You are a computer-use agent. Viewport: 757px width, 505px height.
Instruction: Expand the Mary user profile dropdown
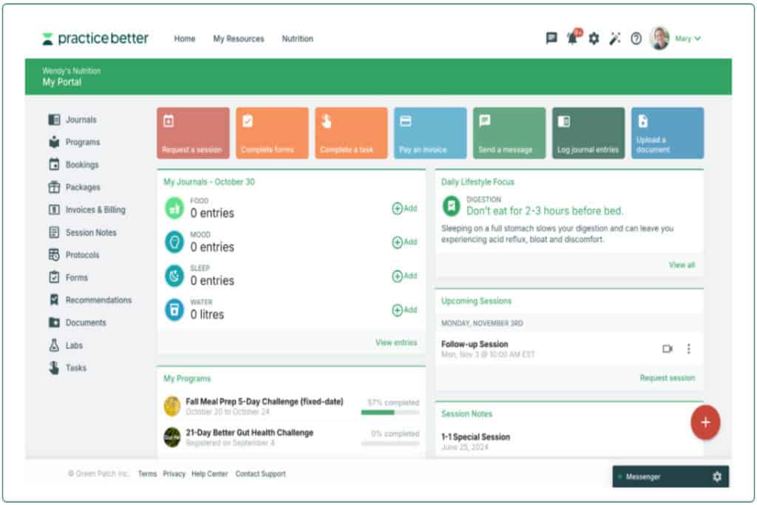coord(688,38)
